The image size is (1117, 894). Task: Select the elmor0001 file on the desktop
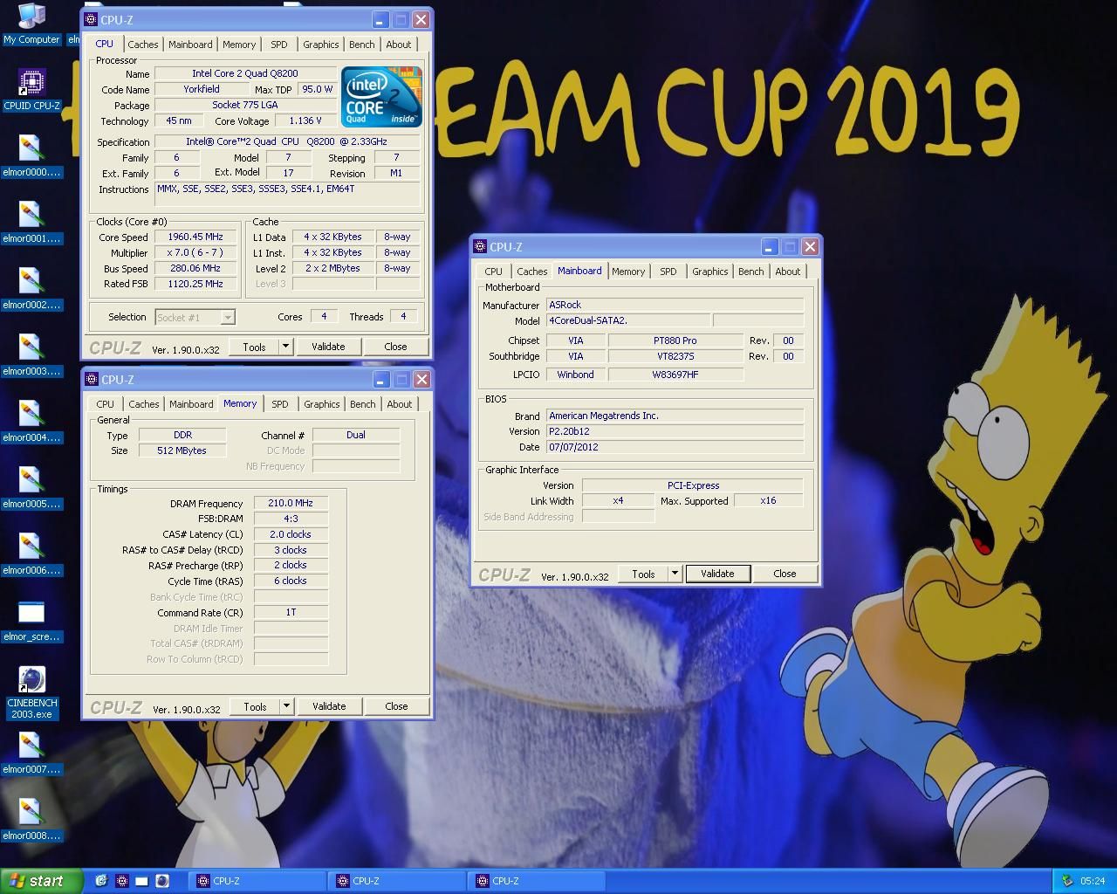point(31,223)
